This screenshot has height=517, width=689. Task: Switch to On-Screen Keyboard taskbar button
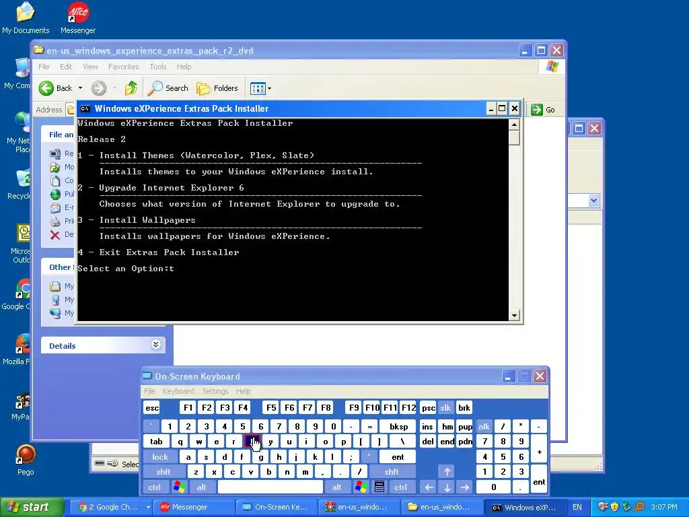point(277,508)
